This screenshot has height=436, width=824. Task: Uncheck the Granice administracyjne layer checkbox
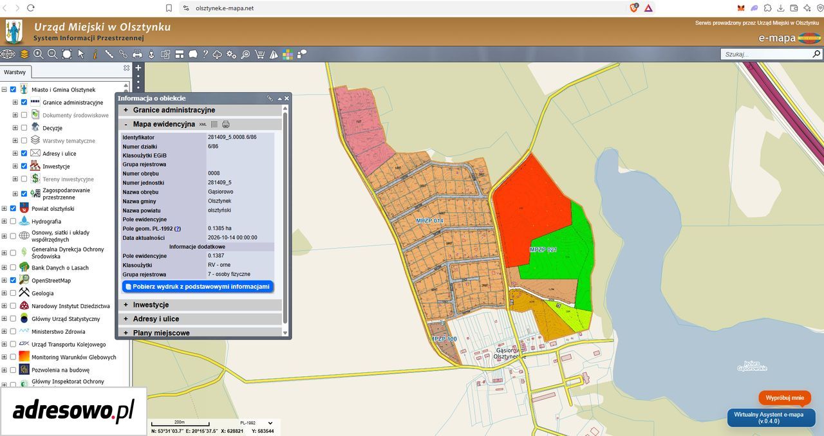coord(24,102)
